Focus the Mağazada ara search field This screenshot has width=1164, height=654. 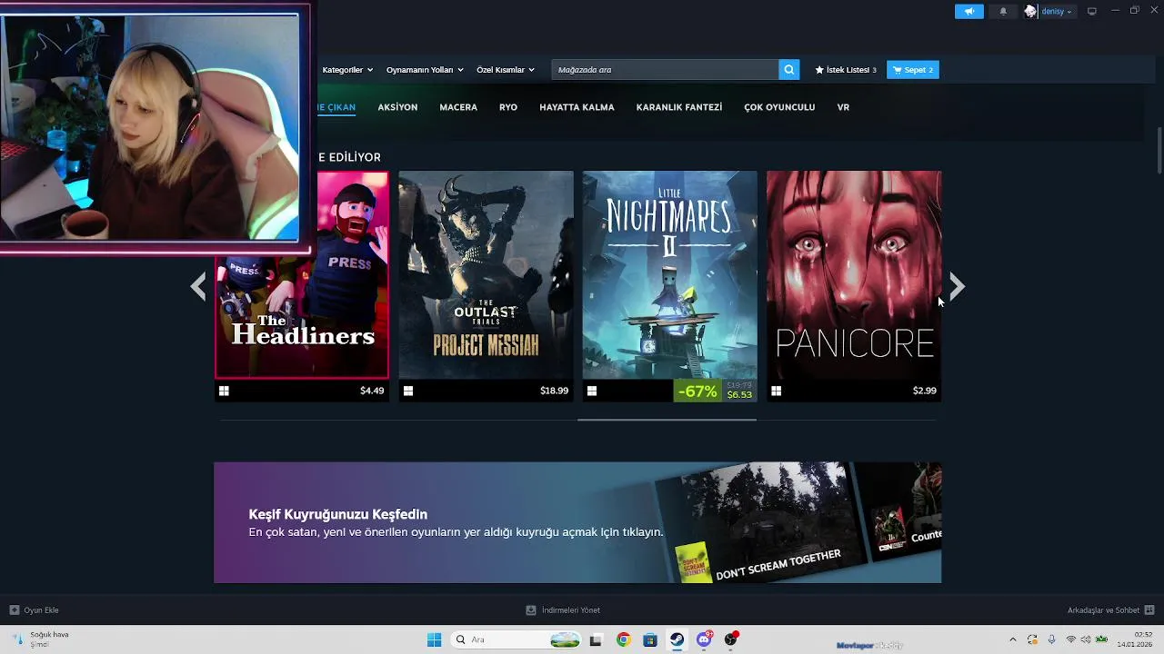point(665,70)
